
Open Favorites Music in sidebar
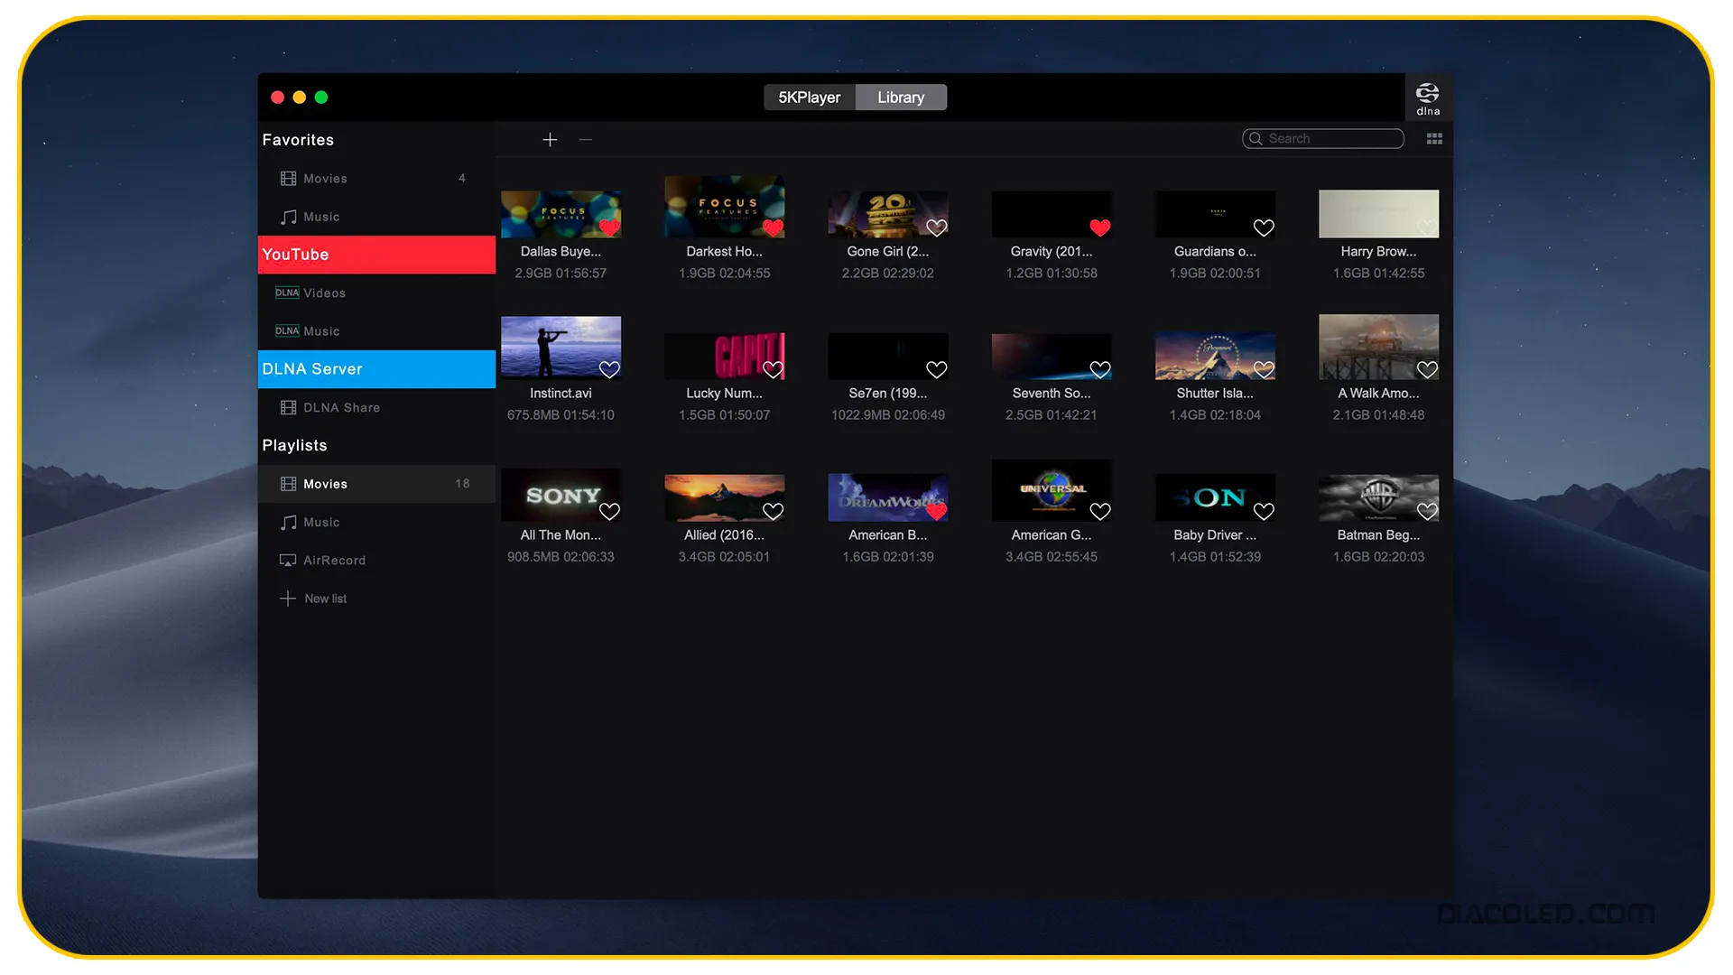tap(376, 217)
